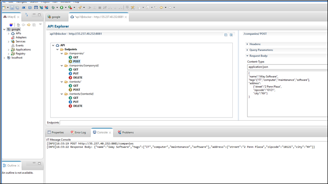
Task: Open the Run dropdown arrow
Action: coord(66,7)
